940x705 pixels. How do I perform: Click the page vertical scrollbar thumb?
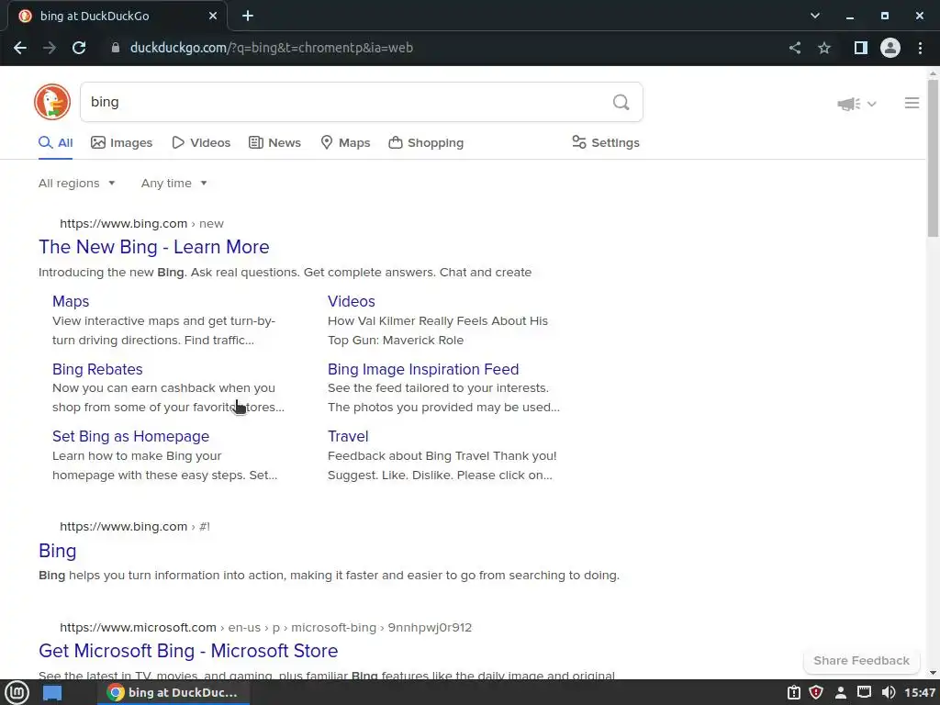(x=933, y=158)
